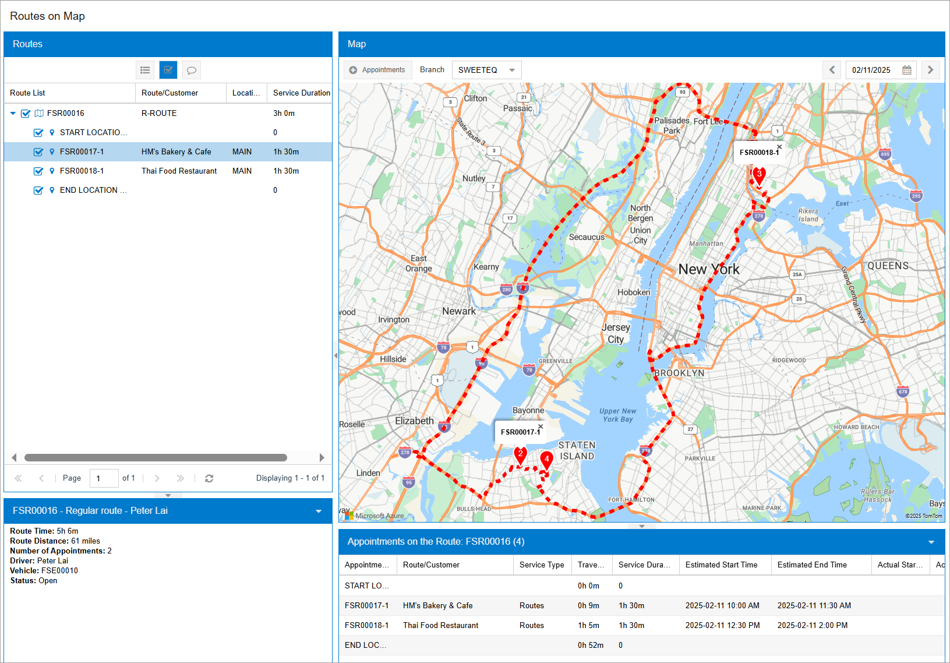Go to previous page of routes
950x663 pixels.
[x=41, y=478]
